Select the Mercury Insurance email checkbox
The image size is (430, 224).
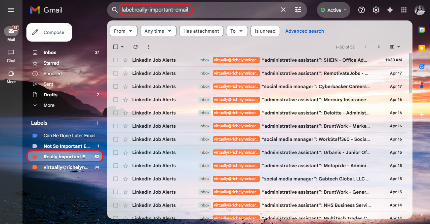[116, 100]
